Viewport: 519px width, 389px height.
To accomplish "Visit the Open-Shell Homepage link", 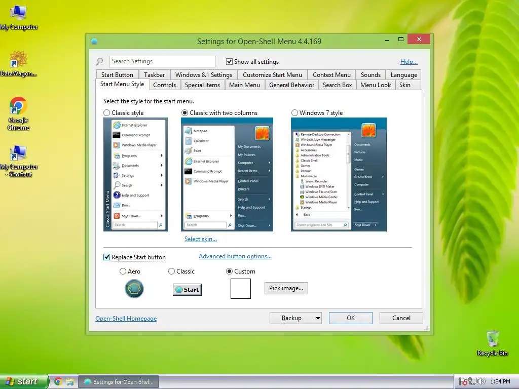I will pos(126,319).
